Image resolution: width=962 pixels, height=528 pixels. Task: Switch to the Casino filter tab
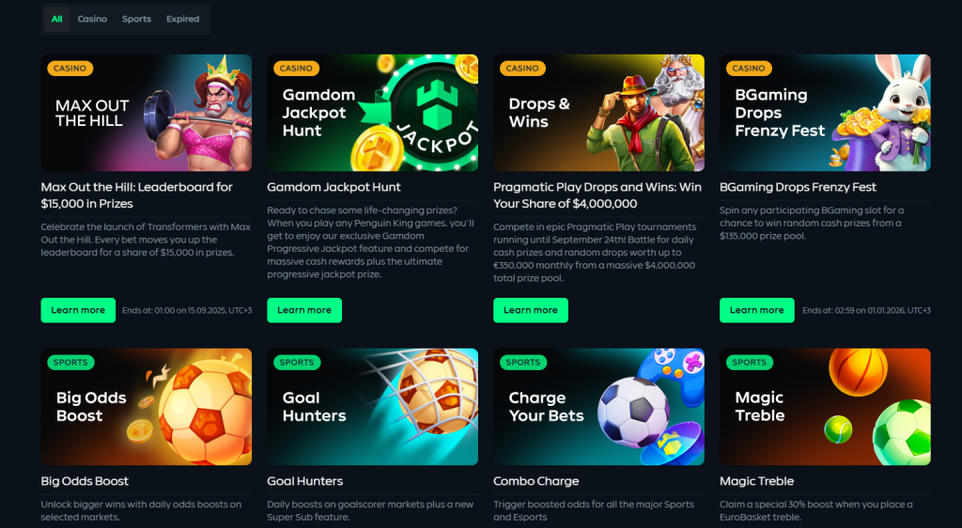92,19
